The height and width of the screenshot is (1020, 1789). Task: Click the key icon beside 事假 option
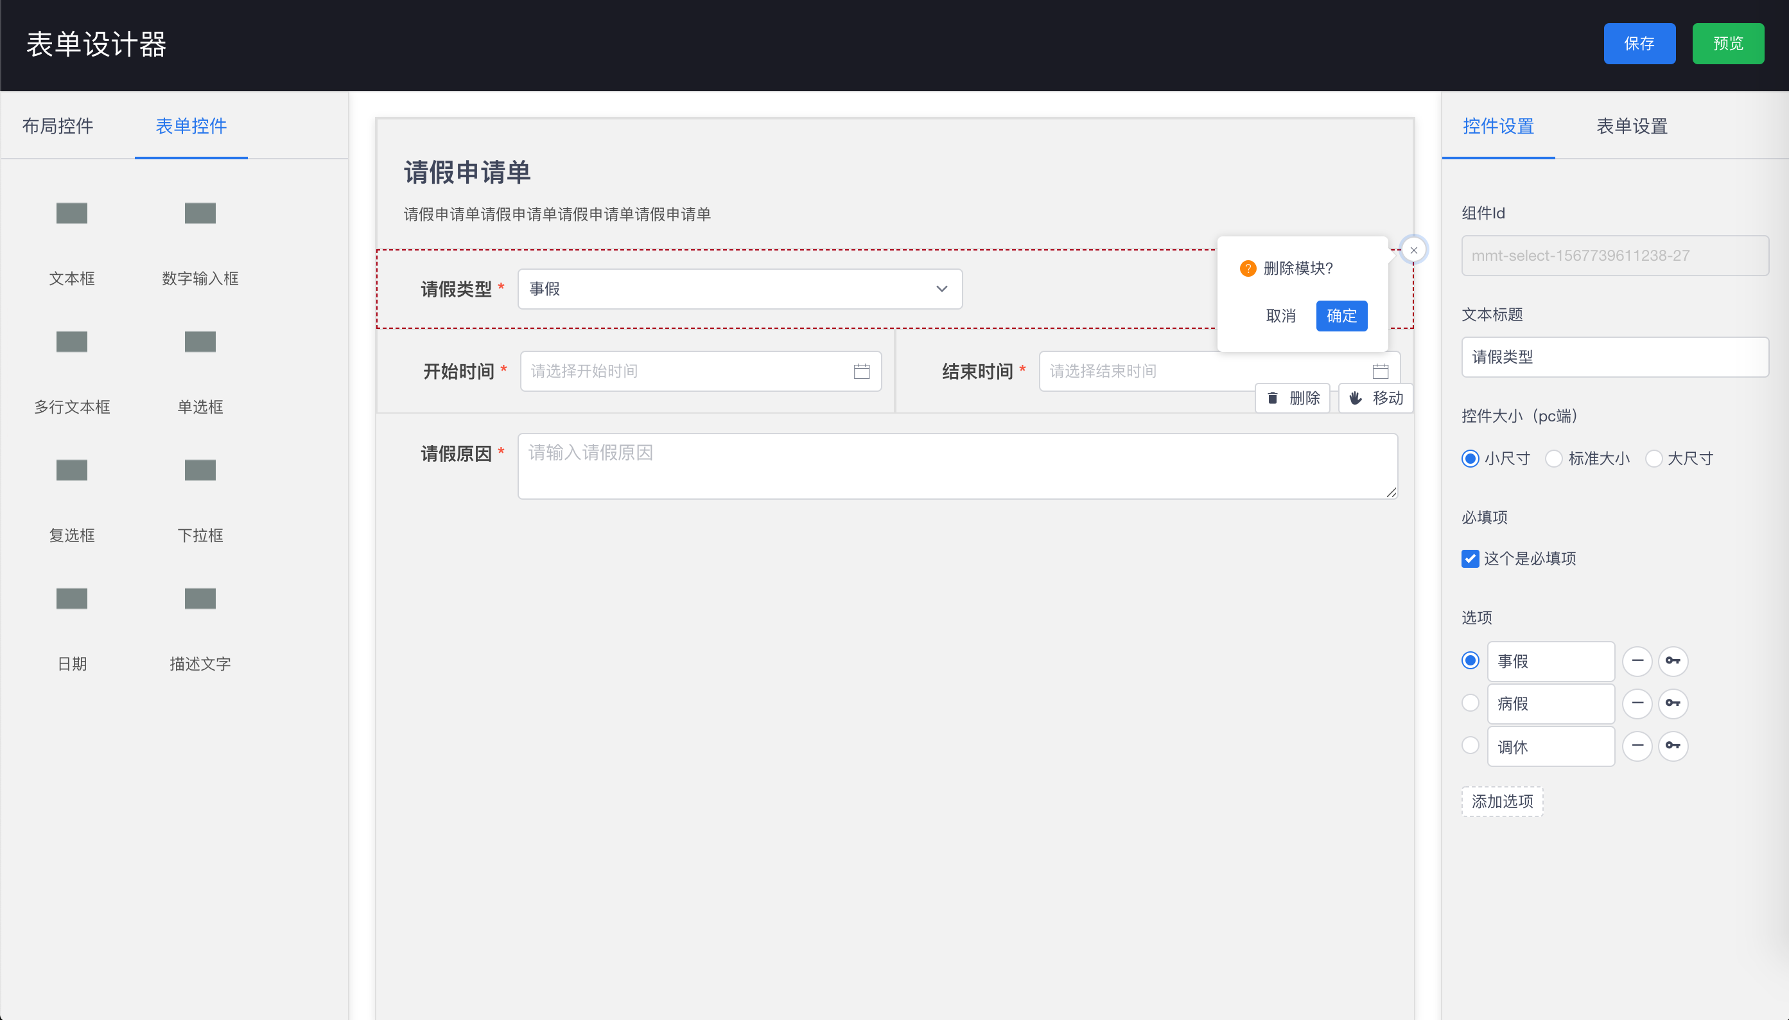1673,660
